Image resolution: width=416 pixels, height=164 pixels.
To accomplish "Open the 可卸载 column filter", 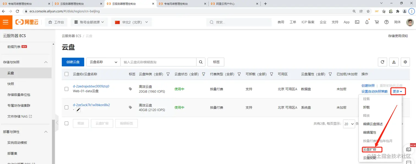I will tap(272, 74).
